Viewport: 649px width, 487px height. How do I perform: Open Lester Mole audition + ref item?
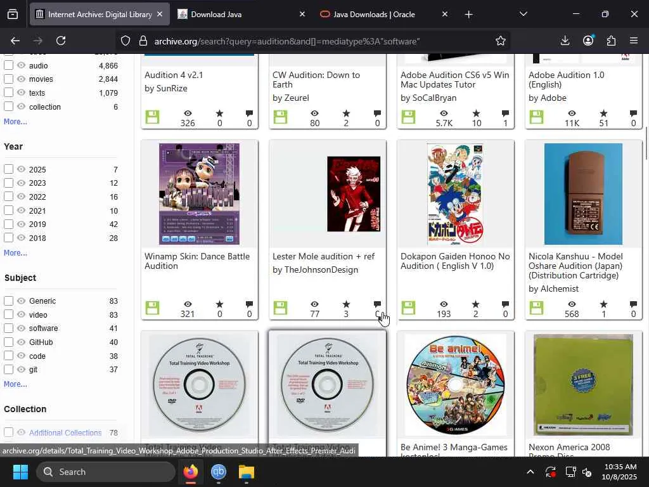click(323, 256)
